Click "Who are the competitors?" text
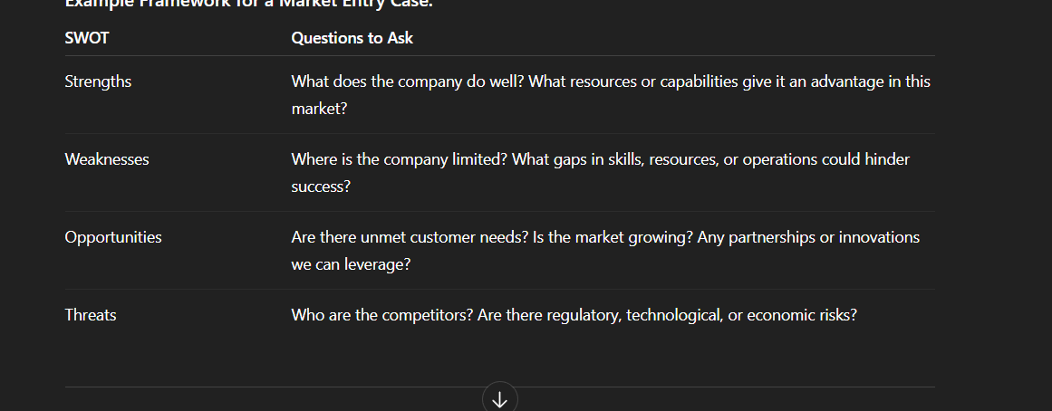Viewport: 1052px width, 411px height. [380, 315]
